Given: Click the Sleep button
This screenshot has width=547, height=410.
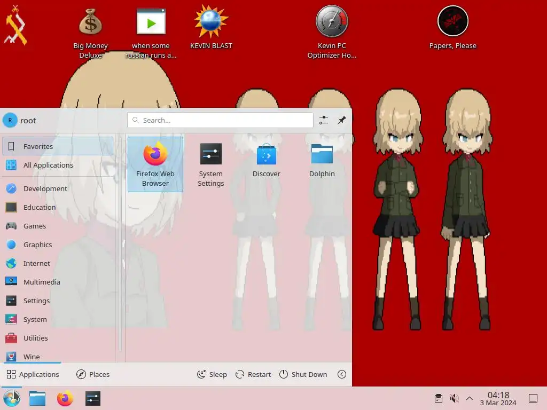Looking at the screenshot, I should [212, 374].
